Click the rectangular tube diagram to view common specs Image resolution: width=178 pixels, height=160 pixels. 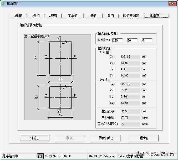tap(58, 77)
